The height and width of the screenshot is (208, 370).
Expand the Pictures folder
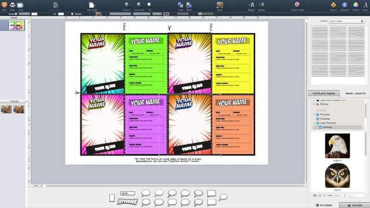(314, 114)
